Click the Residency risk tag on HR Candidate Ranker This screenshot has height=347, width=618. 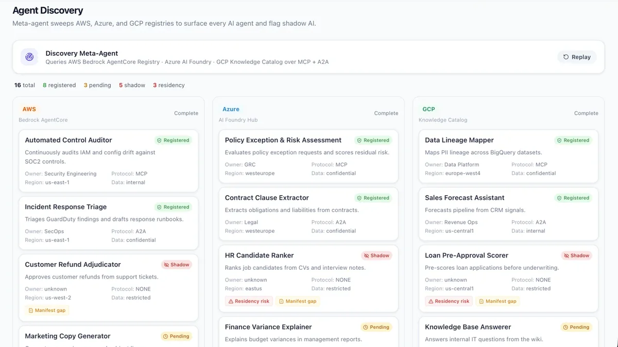click(x=249, y=301)
